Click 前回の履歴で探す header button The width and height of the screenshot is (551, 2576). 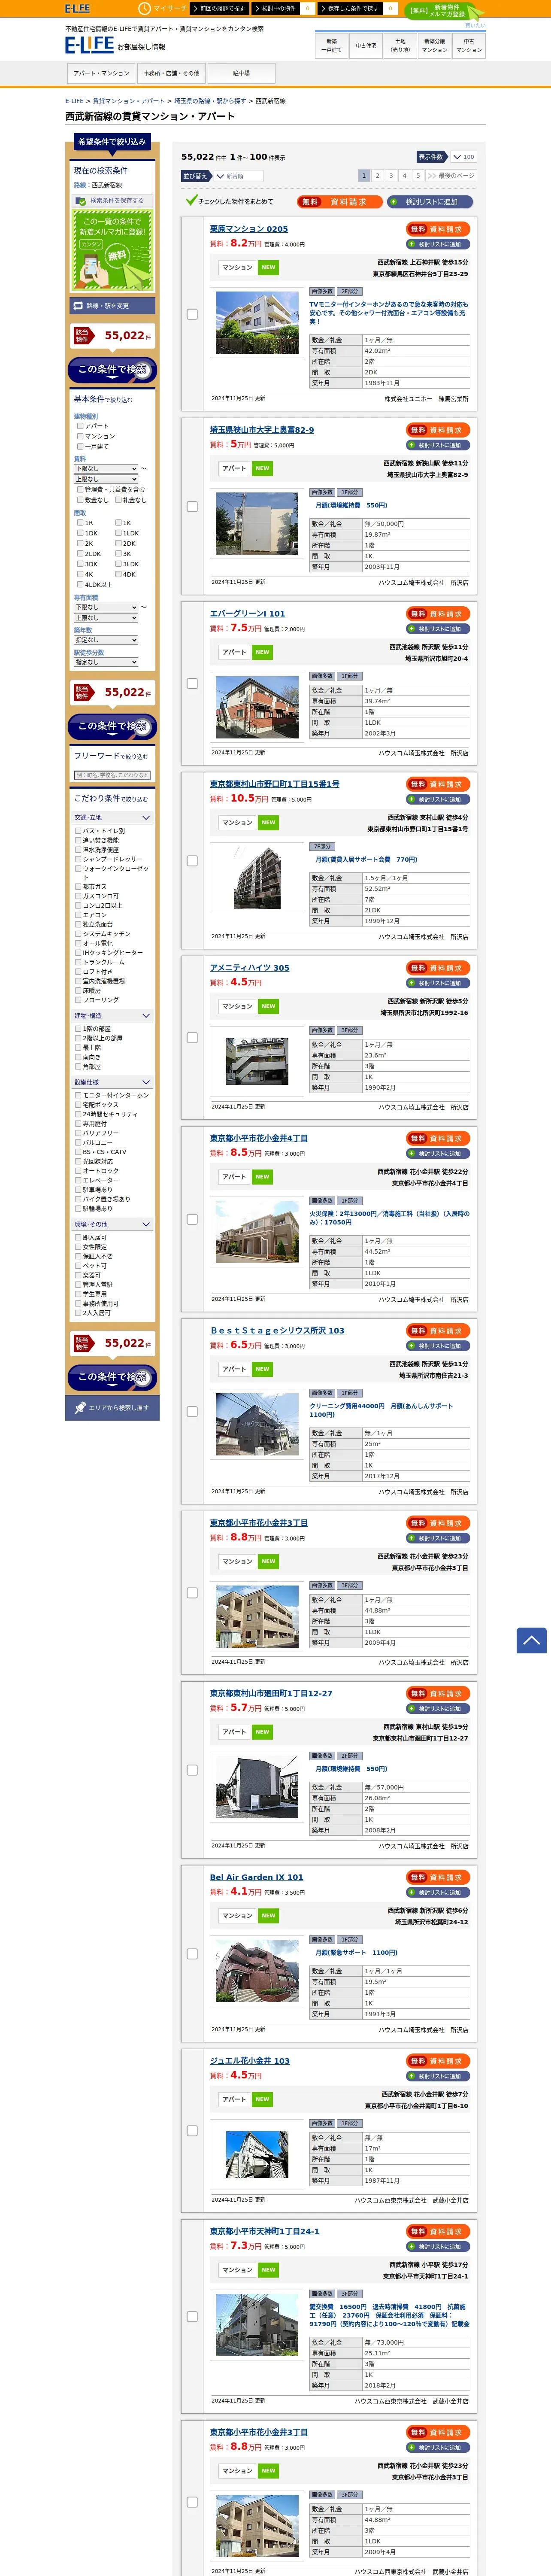pos(219,8)
